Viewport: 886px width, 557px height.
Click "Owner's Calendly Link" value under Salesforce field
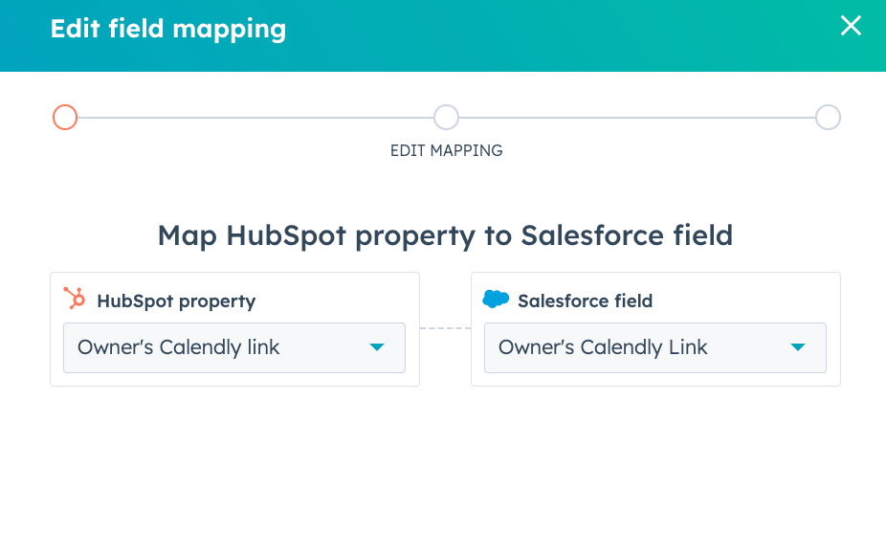tap(603, 347)
